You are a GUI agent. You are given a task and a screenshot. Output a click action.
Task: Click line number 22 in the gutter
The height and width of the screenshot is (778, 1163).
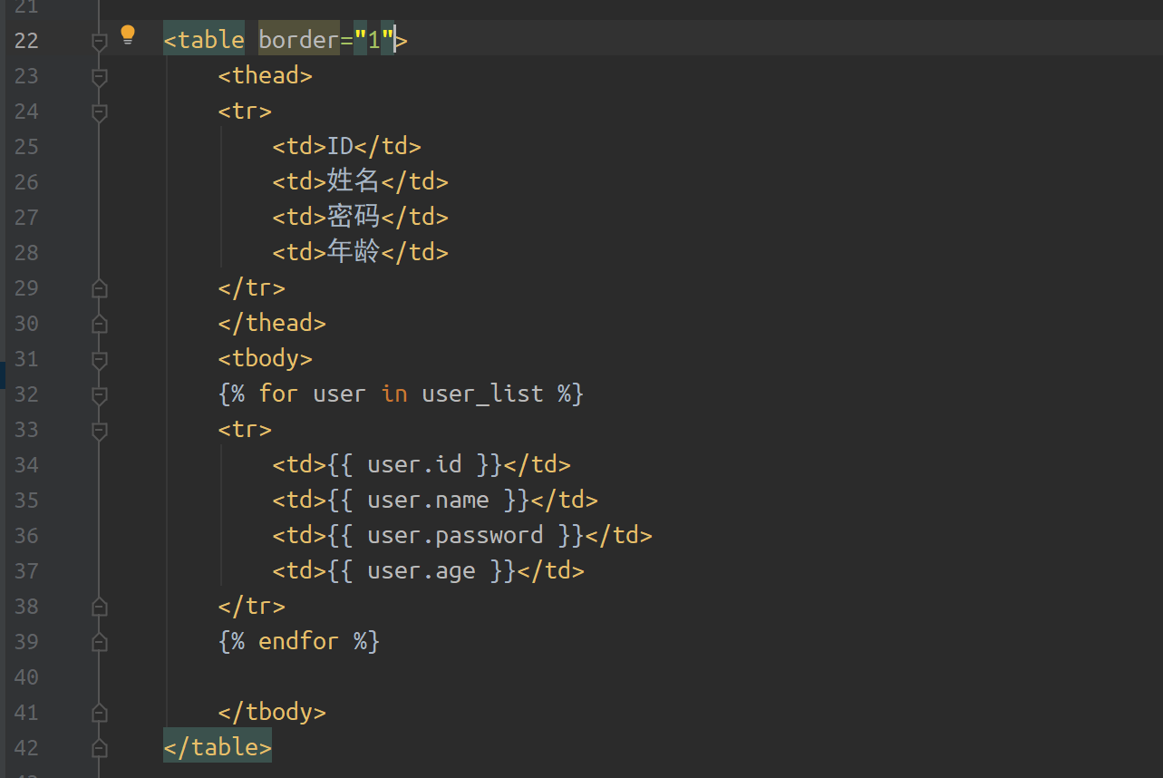click(x=27, y=41)
